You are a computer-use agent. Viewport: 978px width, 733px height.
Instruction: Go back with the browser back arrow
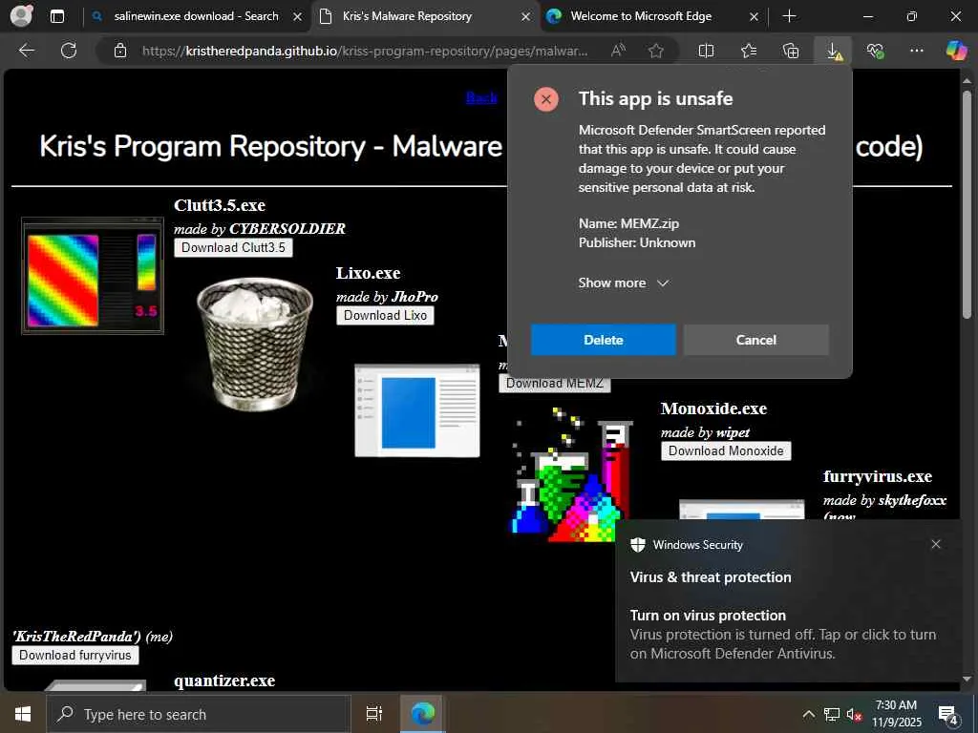pyautogui.click(x=27, y=51)
